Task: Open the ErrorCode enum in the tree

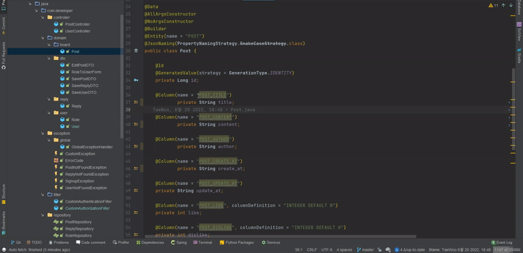Action: 74,161
